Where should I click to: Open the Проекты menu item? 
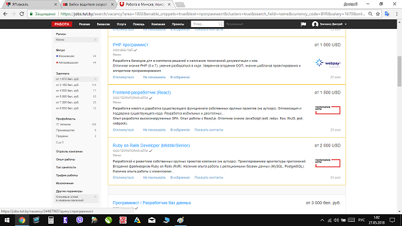pyautogui.click(x=178, y=24)
